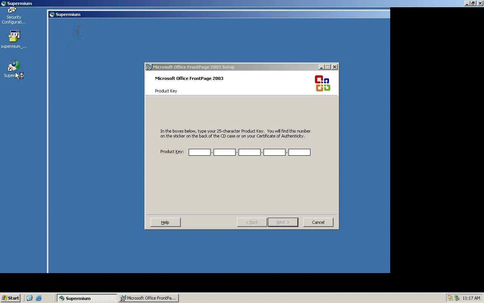The height and width of the screenshot is (303, 484).
Task: Select the supermium_ installer package desktop icon
Action: pyautogui.click(x=14, y=39)
